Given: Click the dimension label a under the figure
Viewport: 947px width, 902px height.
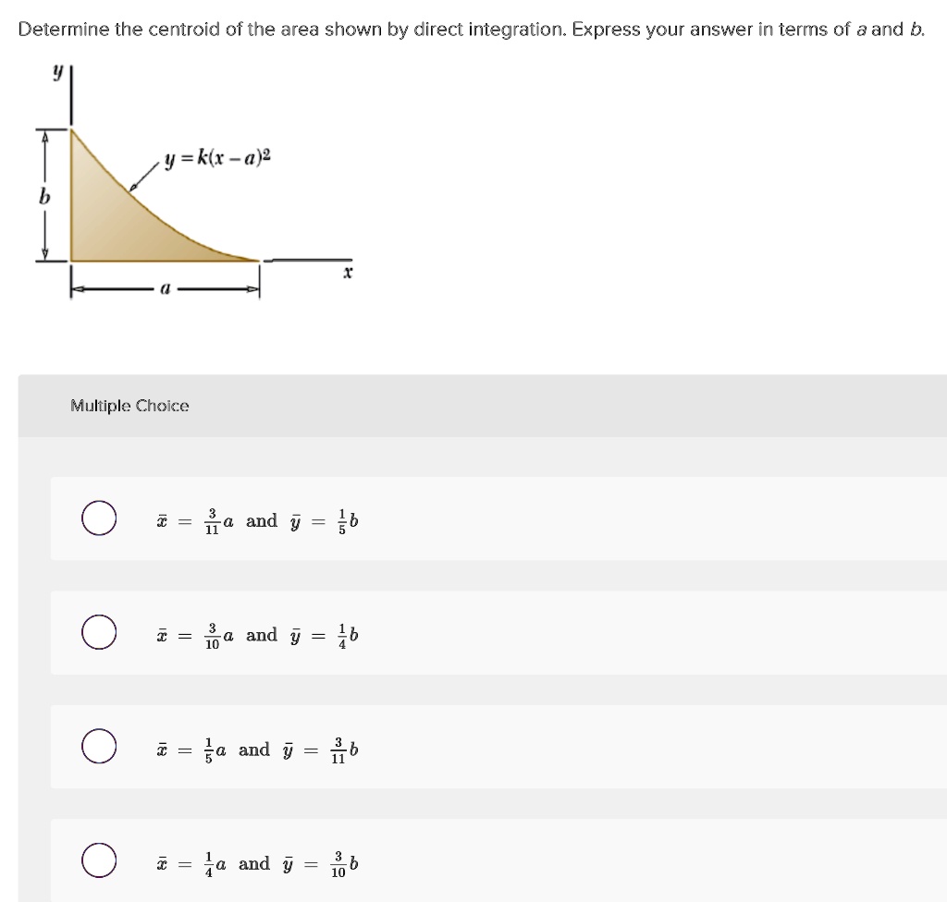Looking at the screenshot, I should [x=165, y=287].
